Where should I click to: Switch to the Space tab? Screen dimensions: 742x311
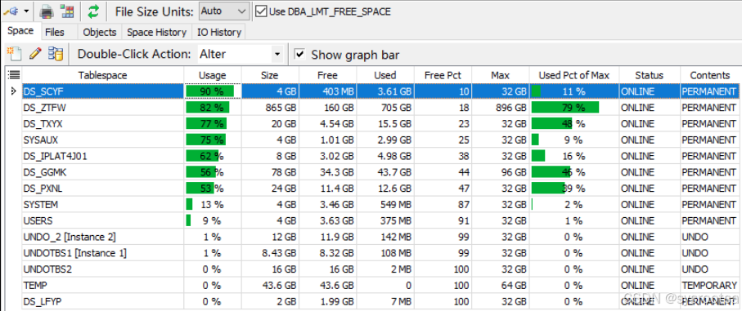[20, 31]
